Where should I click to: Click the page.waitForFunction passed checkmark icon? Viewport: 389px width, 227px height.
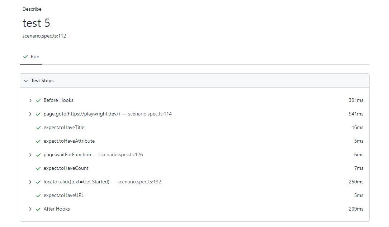tap(38, 155)
